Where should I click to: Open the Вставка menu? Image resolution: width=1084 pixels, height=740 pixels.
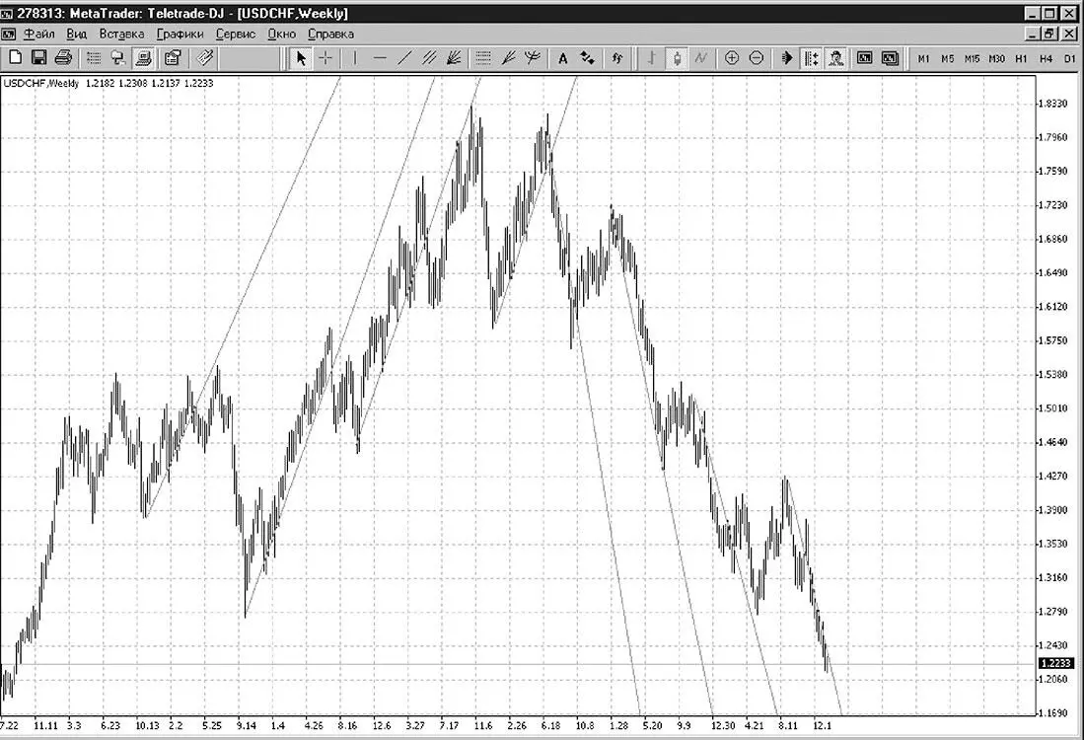click(x=121, y=34)
